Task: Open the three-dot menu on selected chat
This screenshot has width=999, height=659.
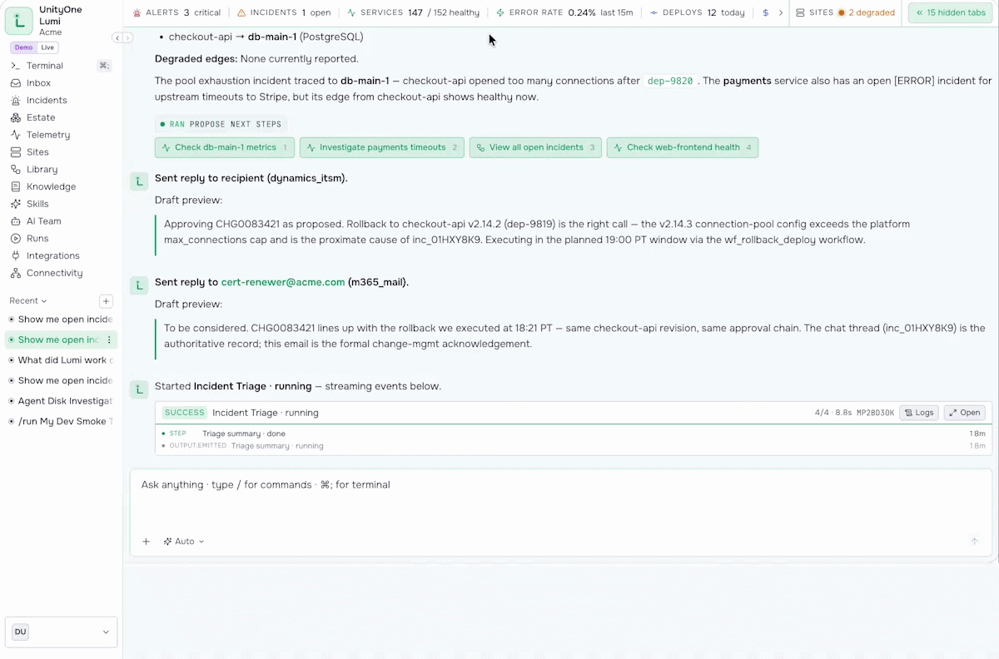Action: pyautogui.click(x=109, y=339)
